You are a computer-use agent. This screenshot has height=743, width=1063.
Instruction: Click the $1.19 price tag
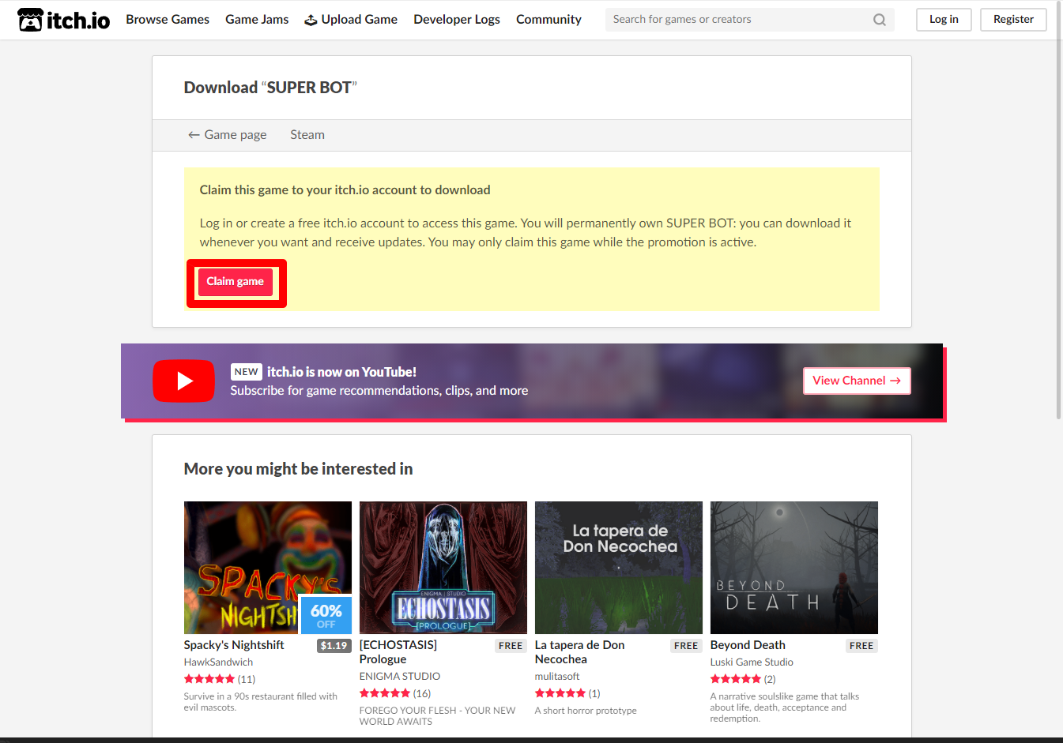point(334,646)
